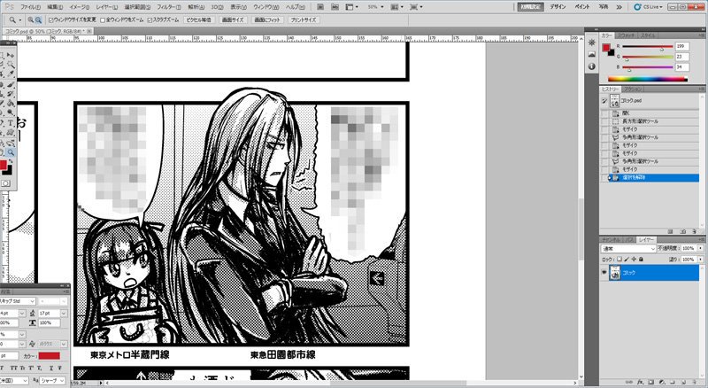This screenshot has height=388, width=708.
Task: Open the シャープ anti-aliasing dropdown
Action: coord(52,381)
